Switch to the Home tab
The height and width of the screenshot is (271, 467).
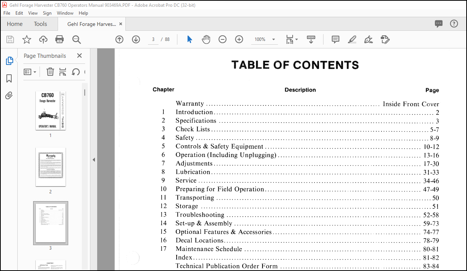(x=15, y=24)
